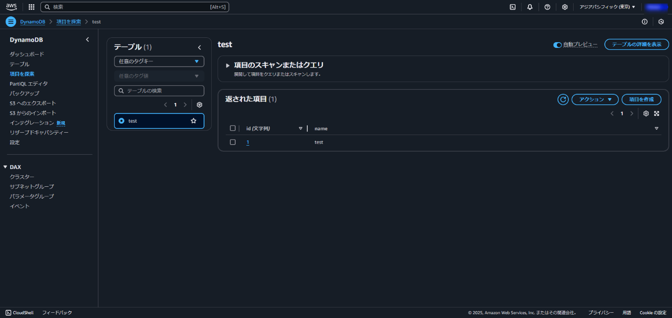Go to 項目を探索 breadcrumb link
This screenshot has height=318, width=672.
(69, 22)
